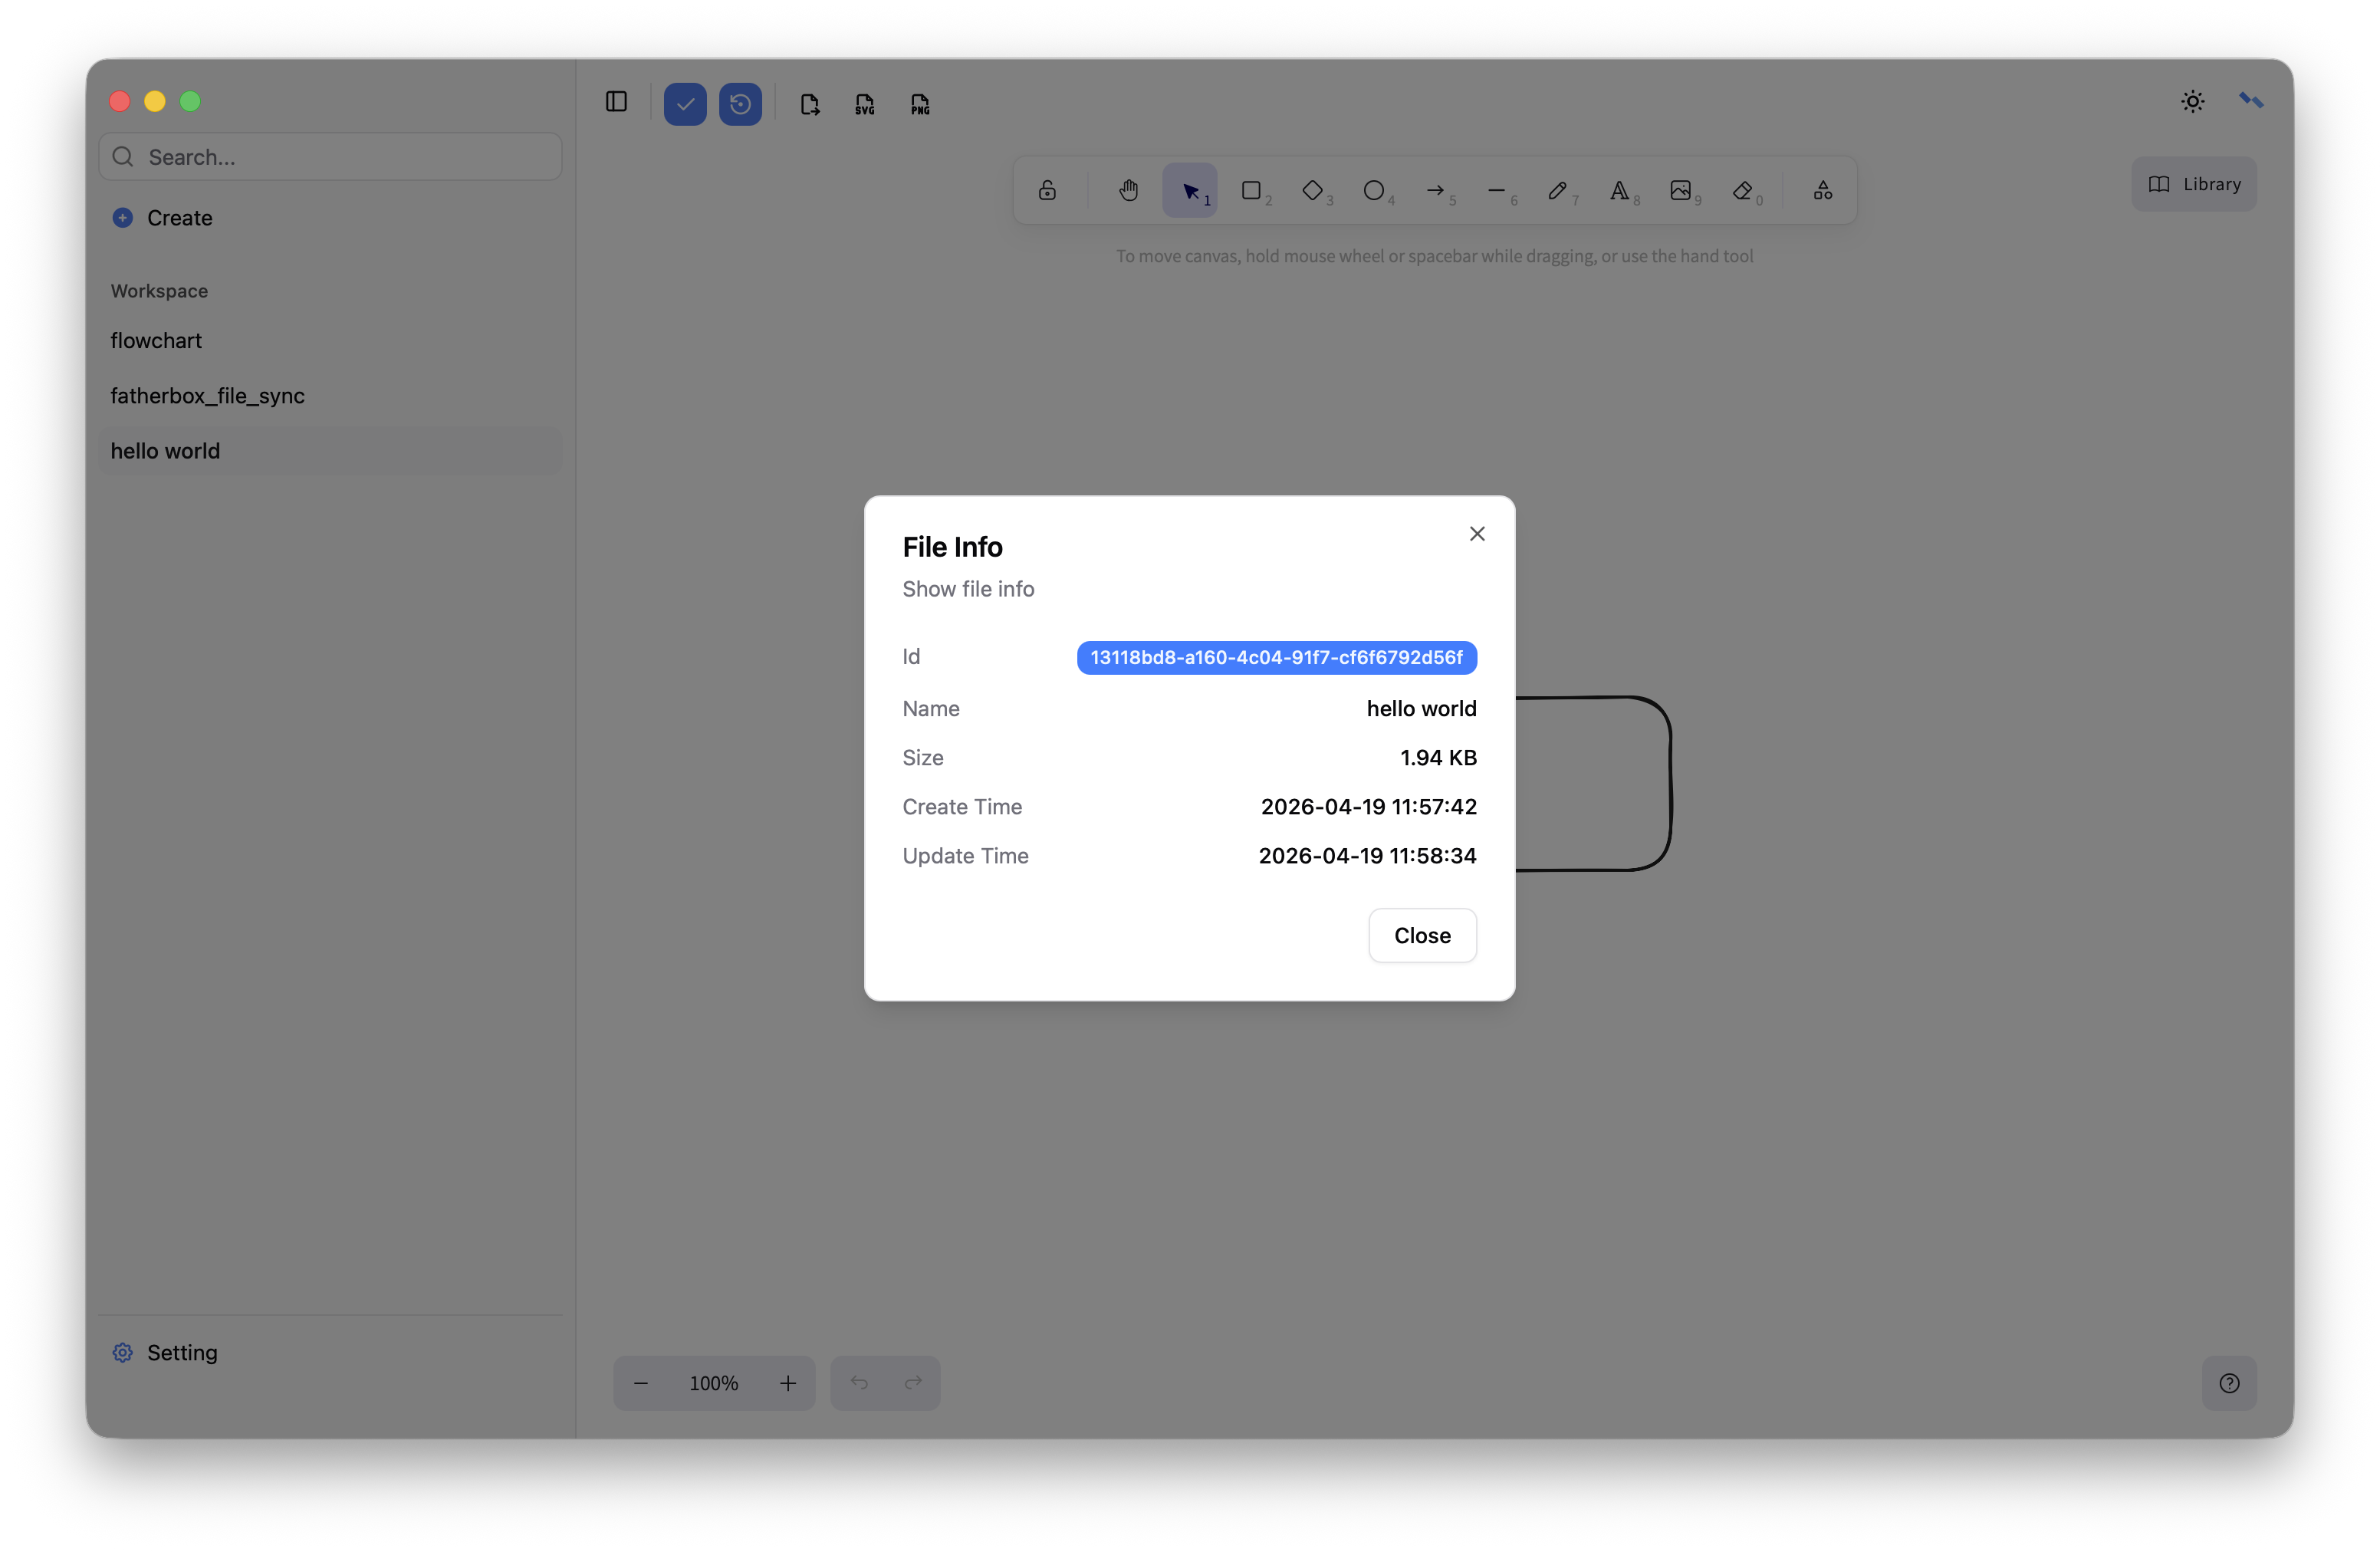Choose the Arrow tool

coord(1435,190)
